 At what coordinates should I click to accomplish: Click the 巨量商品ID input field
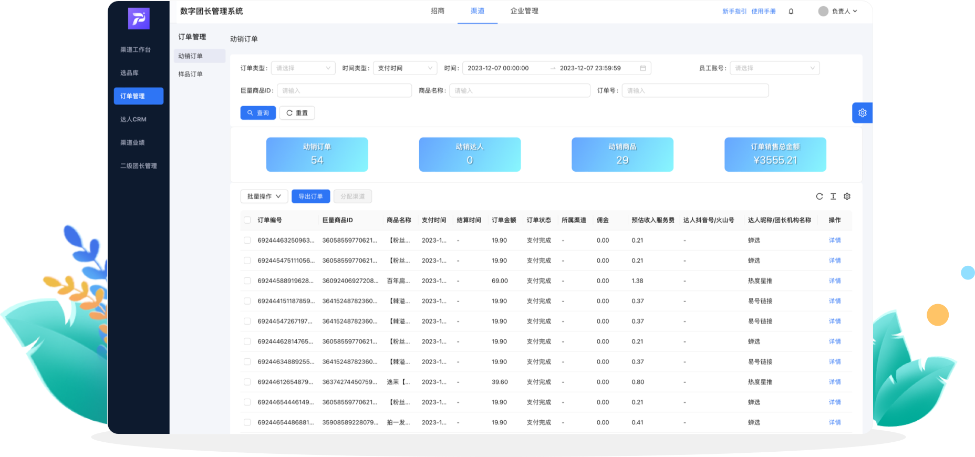(x=344, y=91)
